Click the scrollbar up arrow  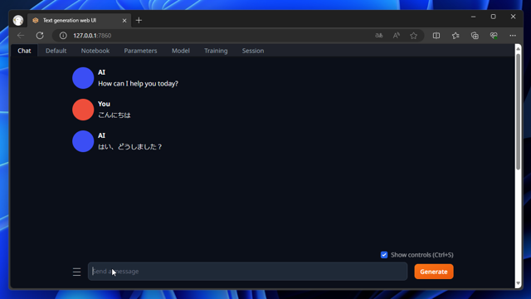pos(518,49)
